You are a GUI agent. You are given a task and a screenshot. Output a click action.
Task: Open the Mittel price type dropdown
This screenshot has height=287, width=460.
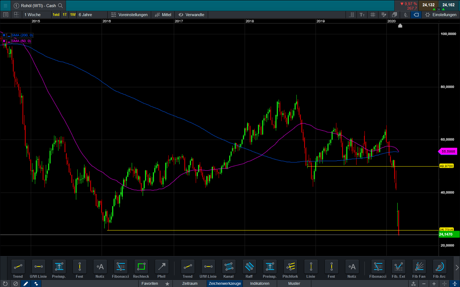point(163,15)
